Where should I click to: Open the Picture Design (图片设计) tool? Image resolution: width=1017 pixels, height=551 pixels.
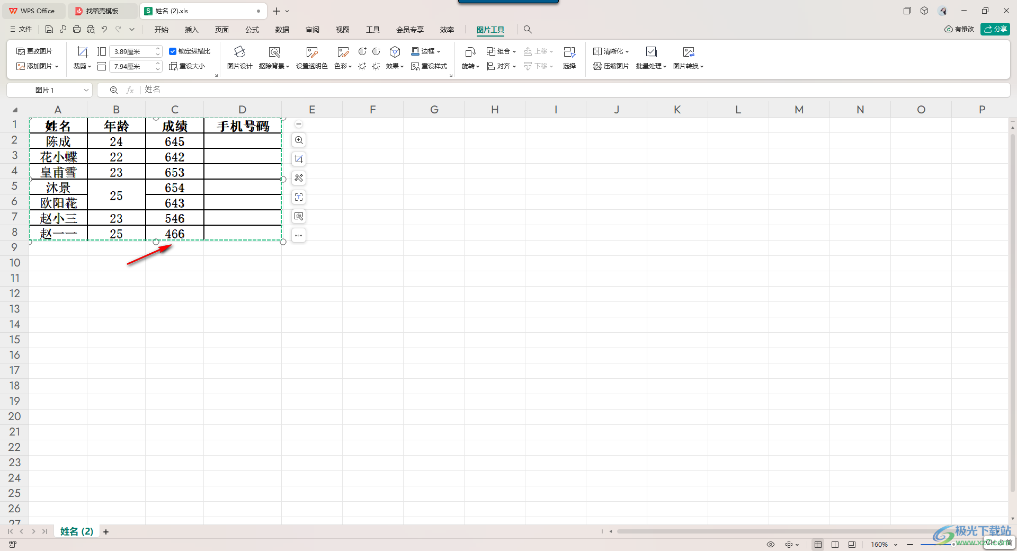(x=239, y=58)
